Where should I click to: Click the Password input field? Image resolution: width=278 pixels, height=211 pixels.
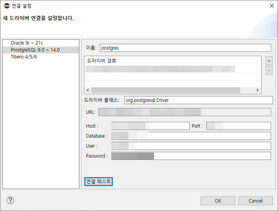[191, 156]
